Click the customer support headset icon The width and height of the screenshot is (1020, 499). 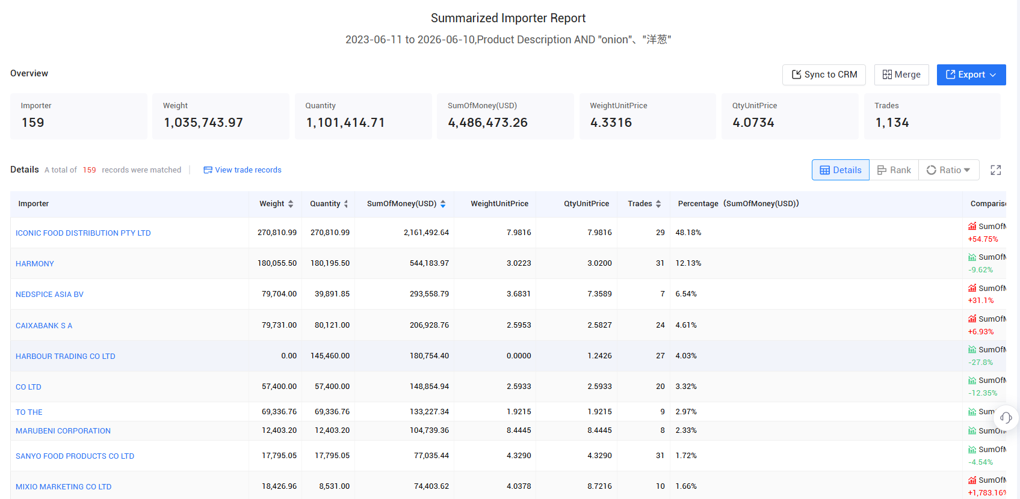(x=1006, y=417)
